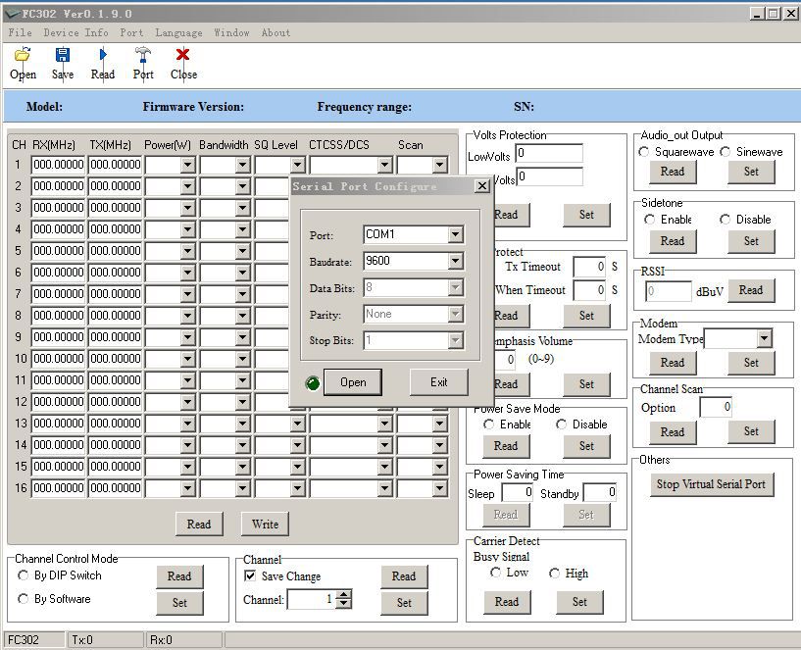The image size is (801, 650).
Task: Click the red X Close toolbar icon
Action: pyautogui.click(x=182, y=54)
